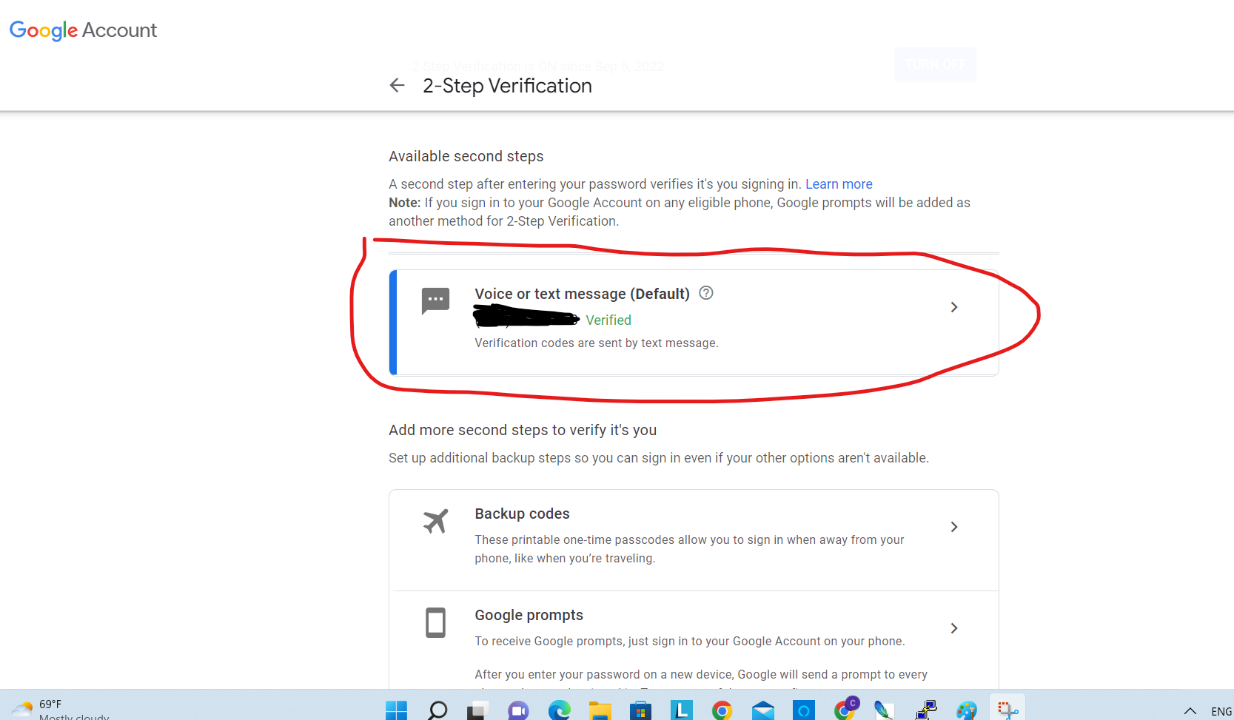Image resolution: width=1234 pixels, height=720 pixels.
Task: Open the blue circle app on taskbar
Action: (x=803, y=710)
